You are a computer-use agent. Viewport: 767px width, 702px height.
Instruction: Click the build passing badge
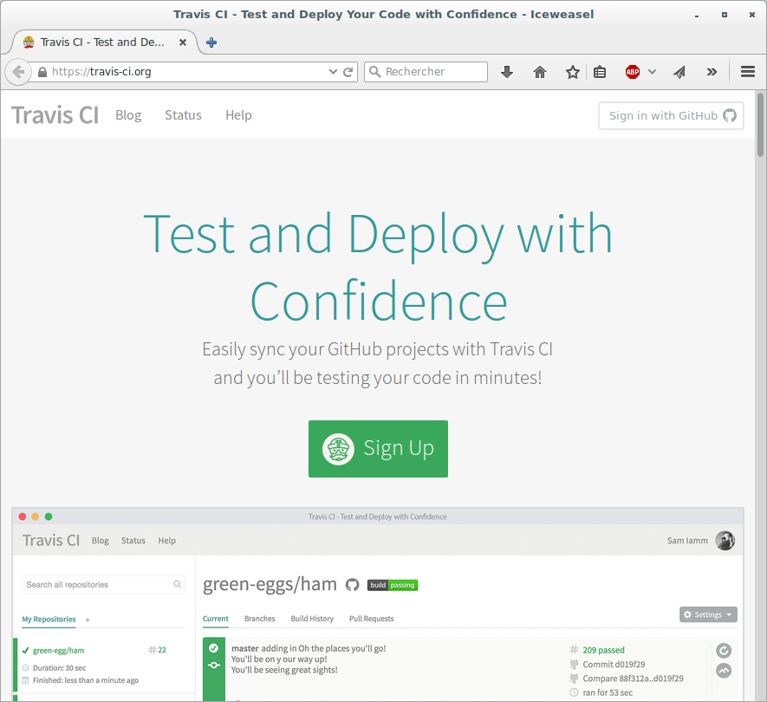click(393, 585)
